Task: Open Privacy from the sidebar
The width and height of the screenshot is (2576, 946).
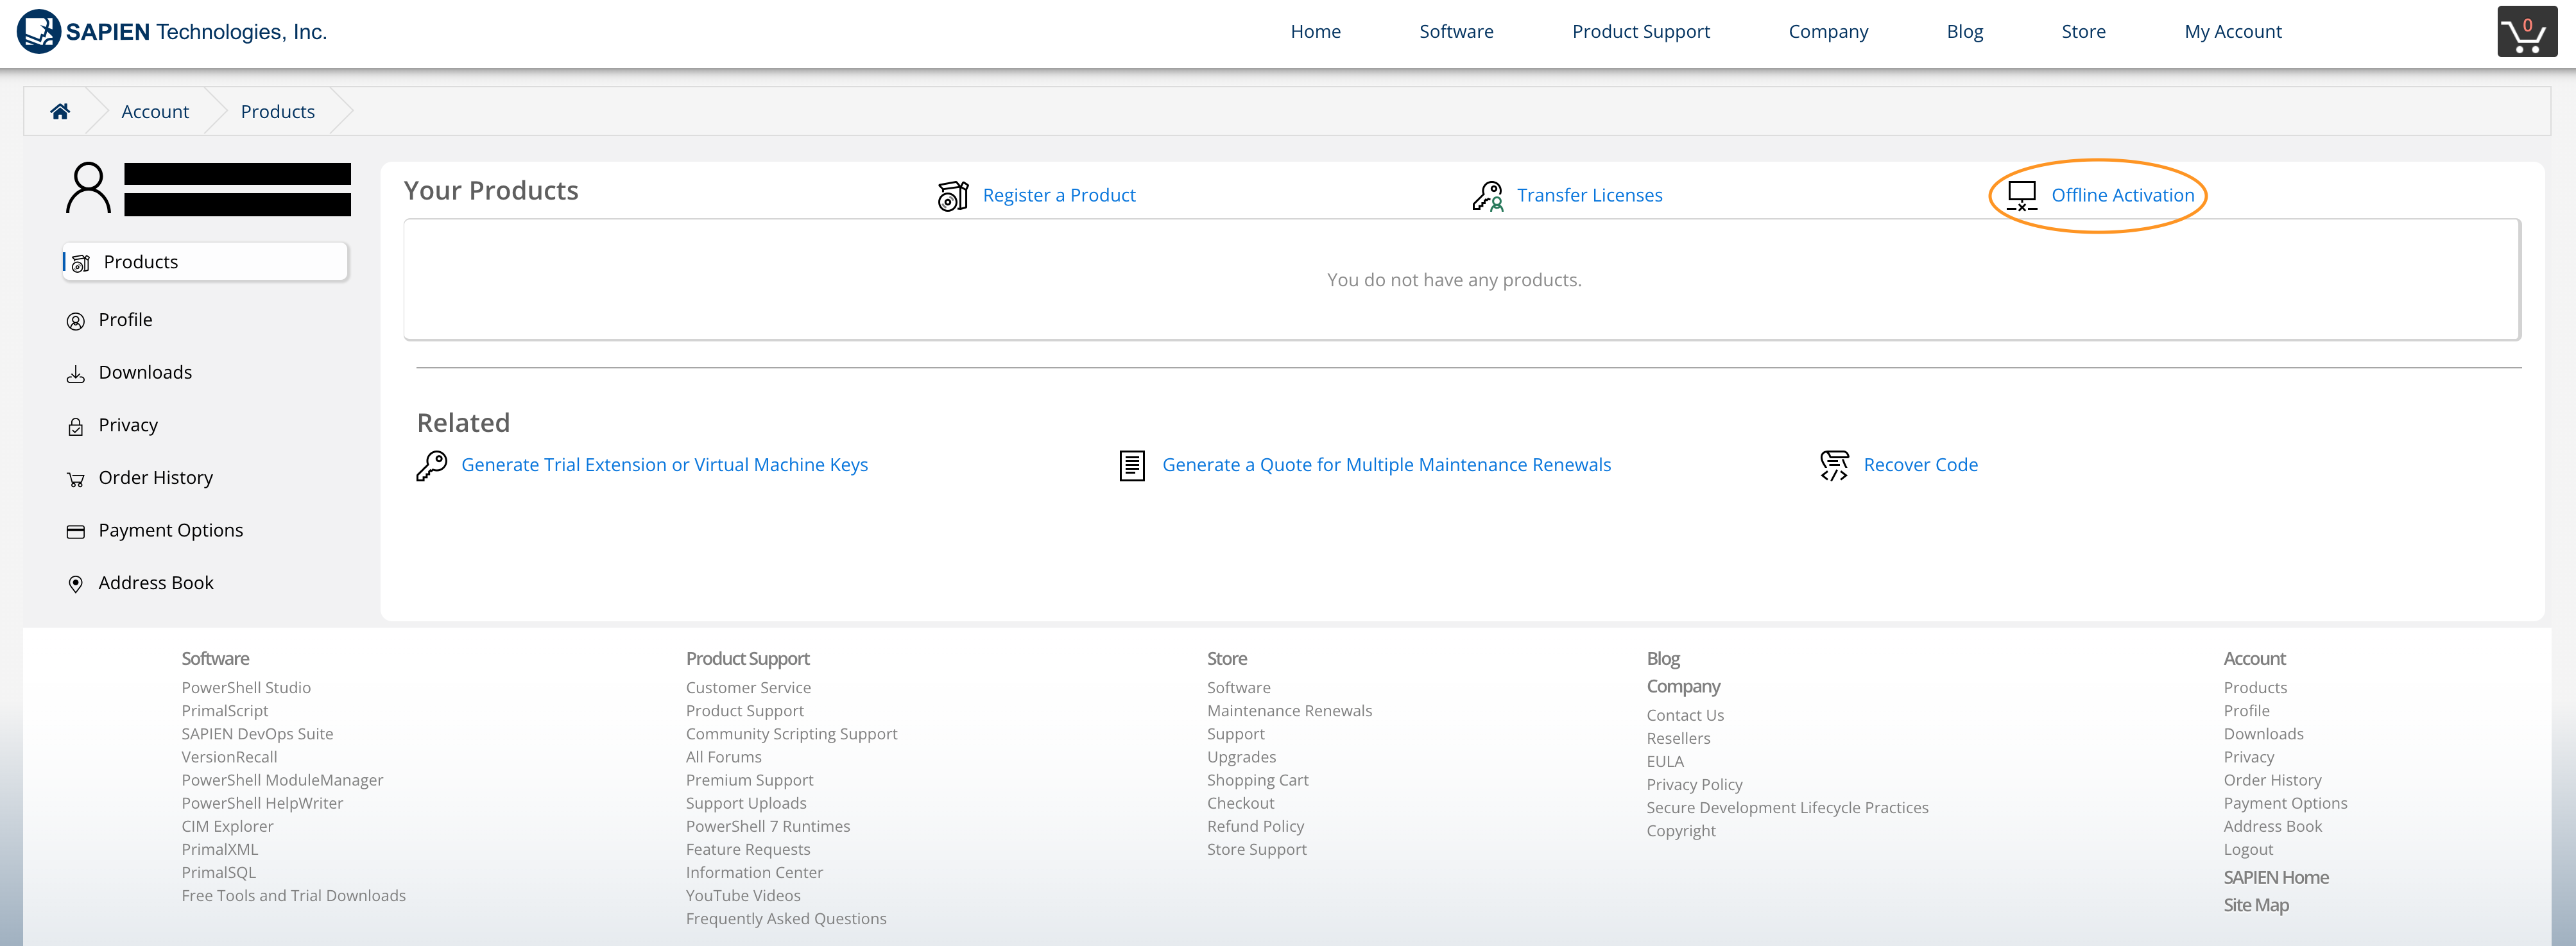Action: pyautogui.click(x=128, y=425)
